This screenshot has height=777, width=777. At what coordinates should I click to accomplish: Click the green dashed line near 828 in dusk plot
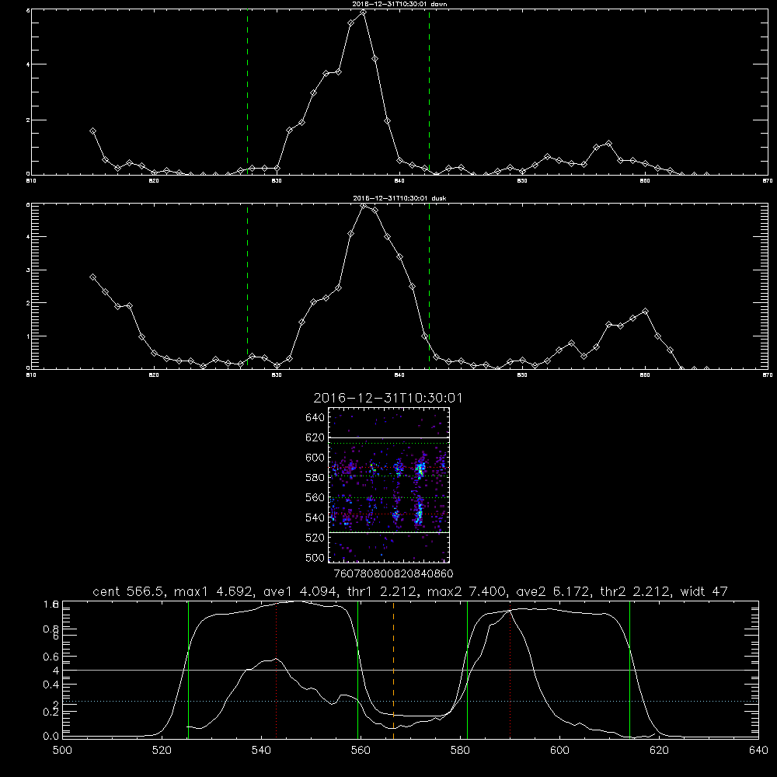click(247, 286)
